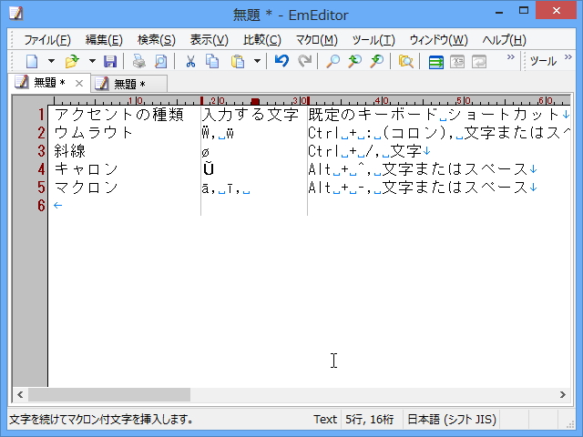Click the ruler column marker near 25
The height and width of the screenshot is (437, 583).
click(x=255, y=101)
